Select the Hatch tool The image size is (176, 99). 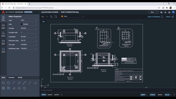coord(3,88)
